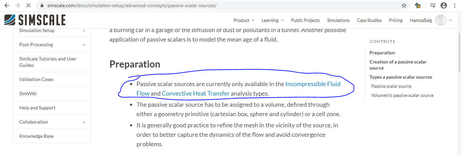Click the HamzaBaig user avatar
Screen dimensions: 462x156
click(441, 20)
